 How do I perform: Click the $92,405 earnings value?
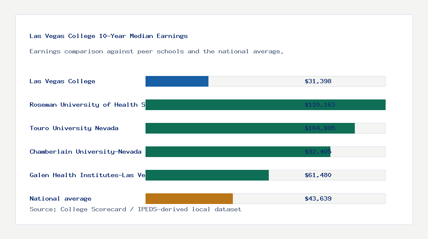point(318,152)
